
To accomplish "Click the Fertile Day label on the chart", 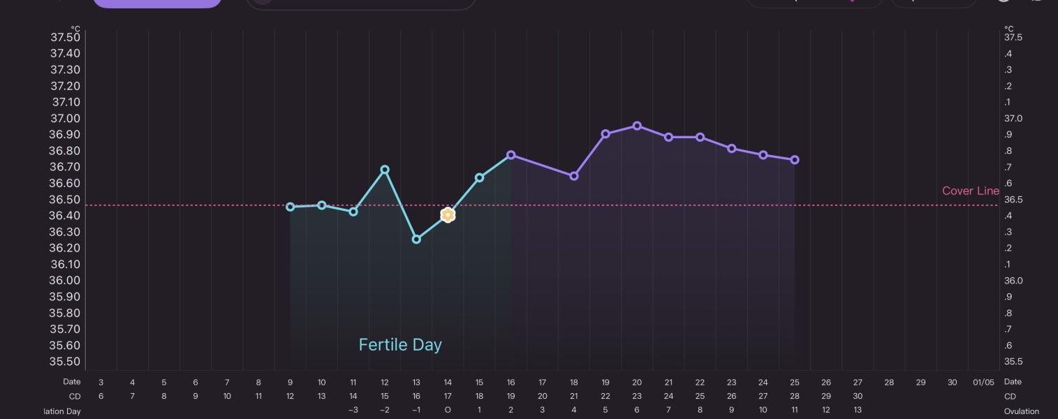I will pos(400,344).
